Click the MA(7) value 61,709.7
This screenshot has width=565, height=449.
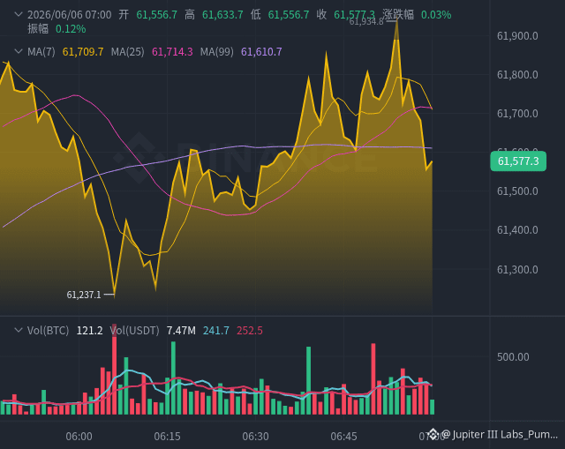(x=83, y=52)
